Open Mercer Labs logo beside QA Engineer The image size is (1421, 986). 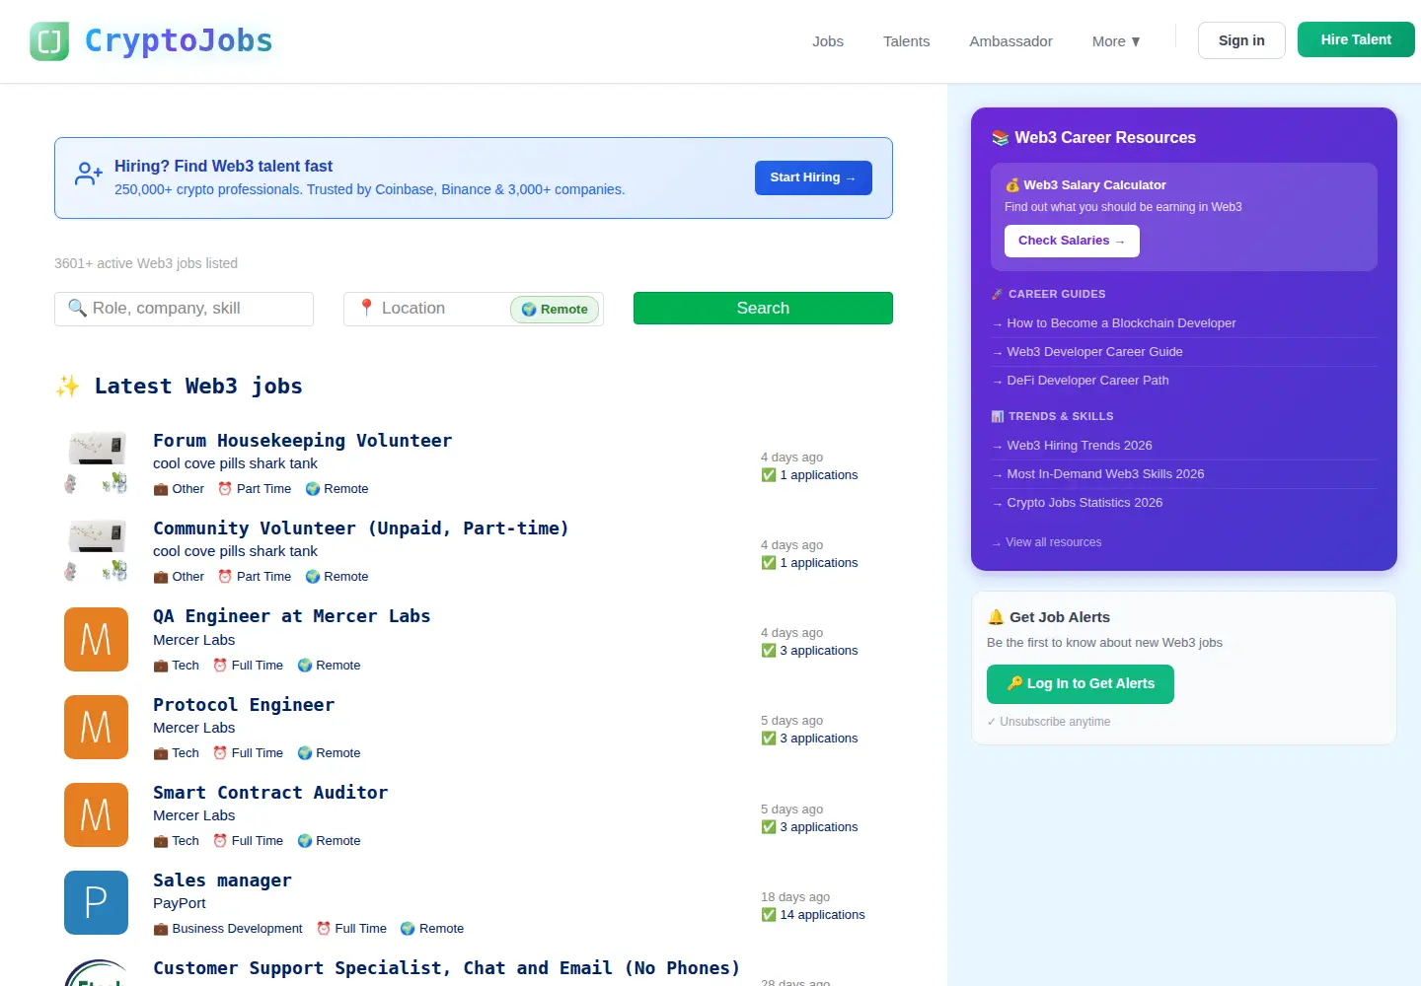[96, 640]
